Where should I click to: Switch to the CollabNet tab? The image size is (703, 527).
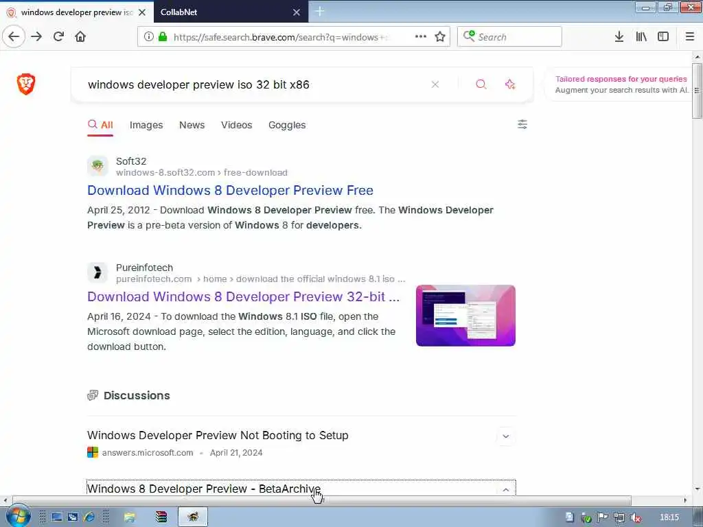tap(223, 12)
